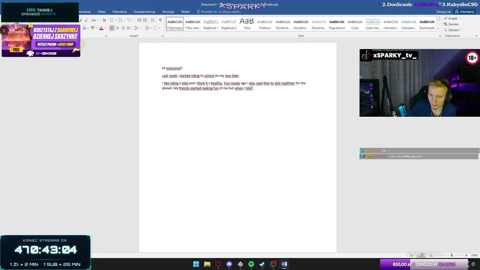Image resolution: width=480 pixels, height=270 pixels.
Task: Apply bulleted list formatting
Action: tap(112, 20)
